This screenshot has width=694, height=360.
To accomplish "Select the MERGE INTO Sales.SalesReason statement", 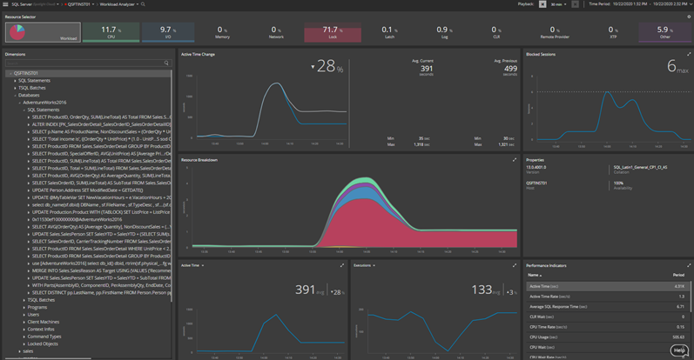I will click(x=101, y=270).
